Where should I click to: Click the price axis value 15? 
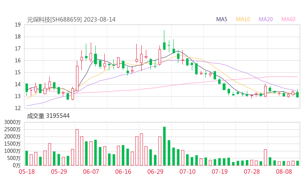[18, 72]
